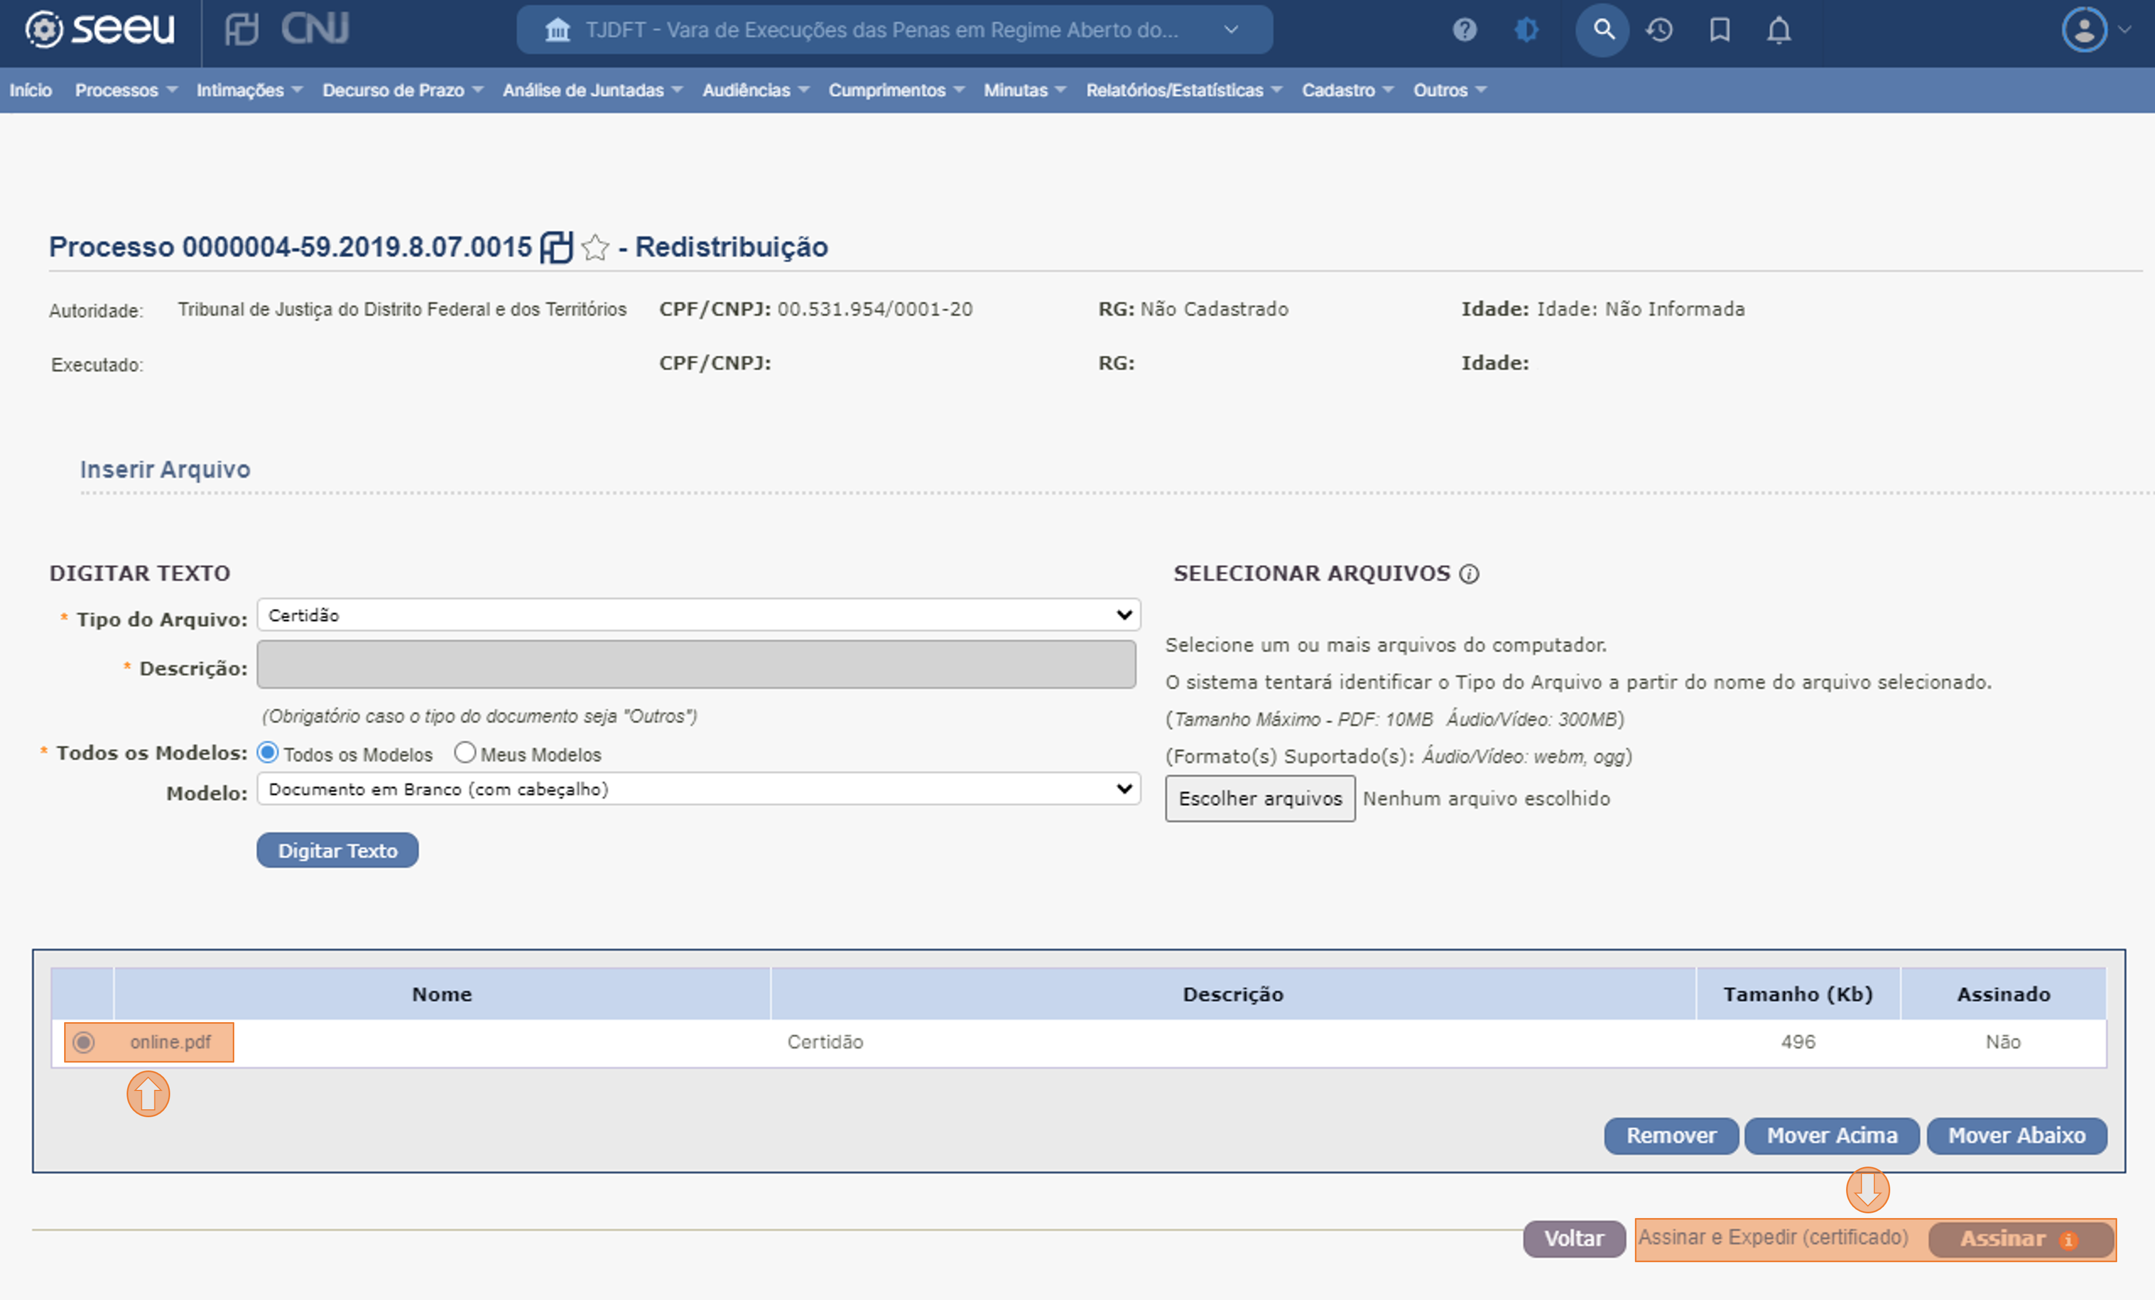This screenshot has width=2155, height=1300.
Task: Toggle the contrast theme icon
Action: [x=1526, y=30]
